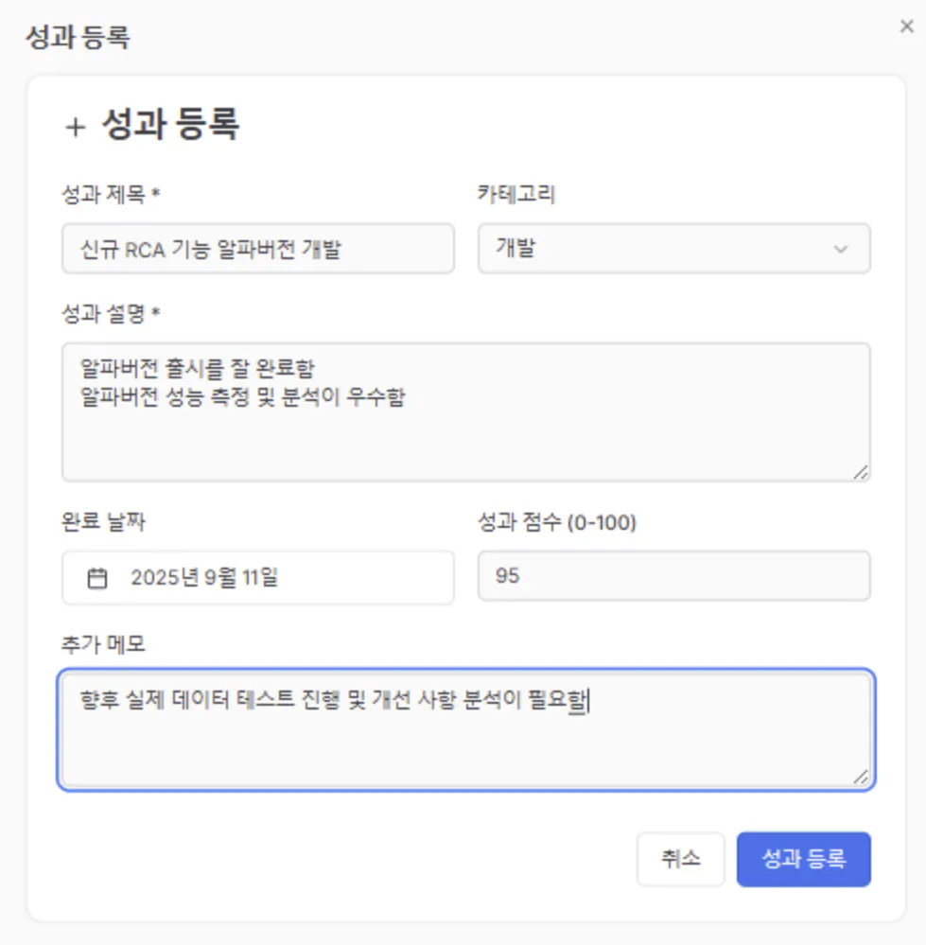The height and width of the screenshot is (945, 926).
Task: Click into the 추가 메모 text area
Action: (x=465, y=730)
